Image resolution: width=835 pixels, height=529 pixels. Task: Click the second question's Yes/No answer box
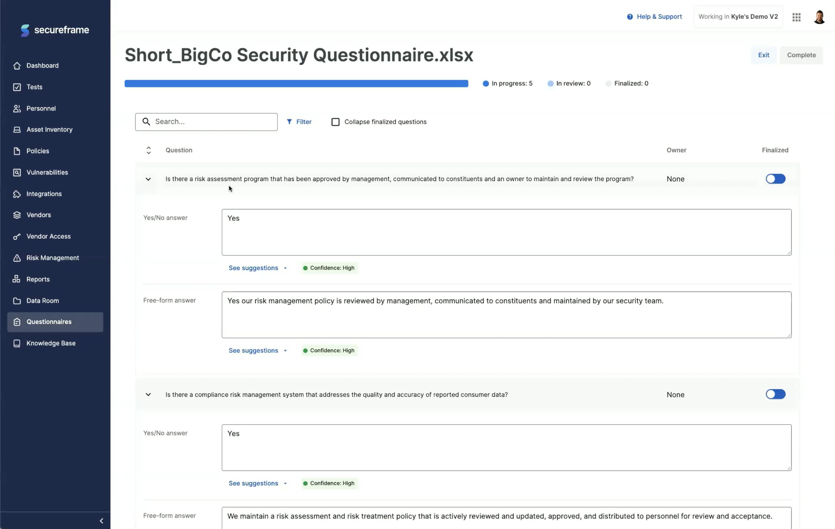pyautogui.click(x=507, y=448)
